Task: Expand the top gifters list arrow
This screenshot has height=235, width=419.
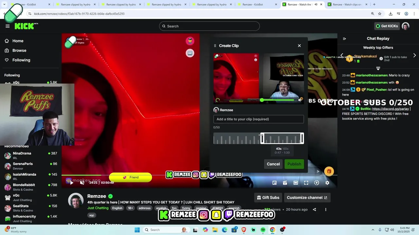Action: coord(378,68)
